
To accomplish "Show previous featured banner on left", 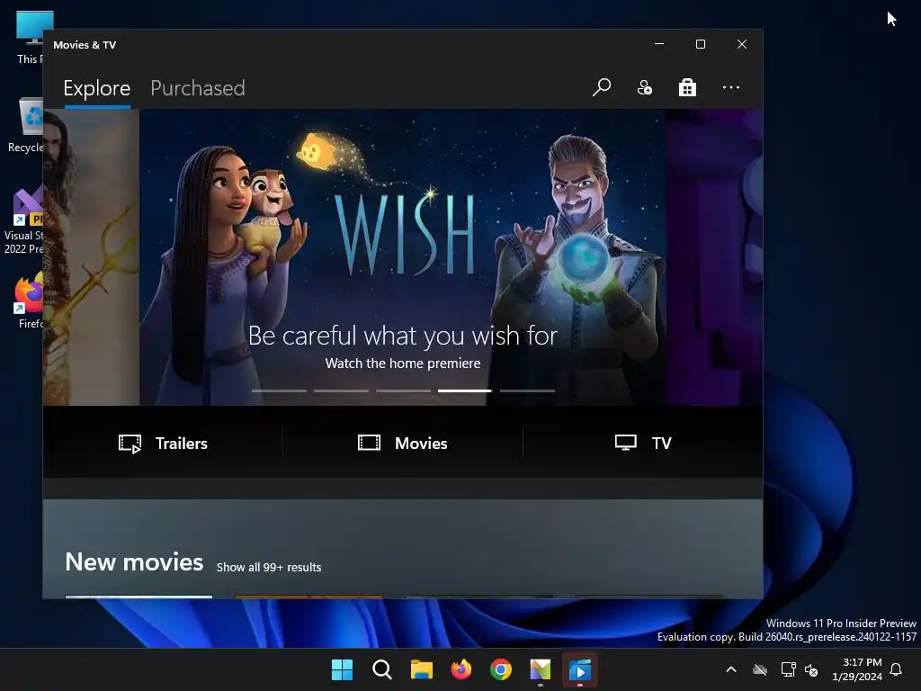I will (91, 256).
